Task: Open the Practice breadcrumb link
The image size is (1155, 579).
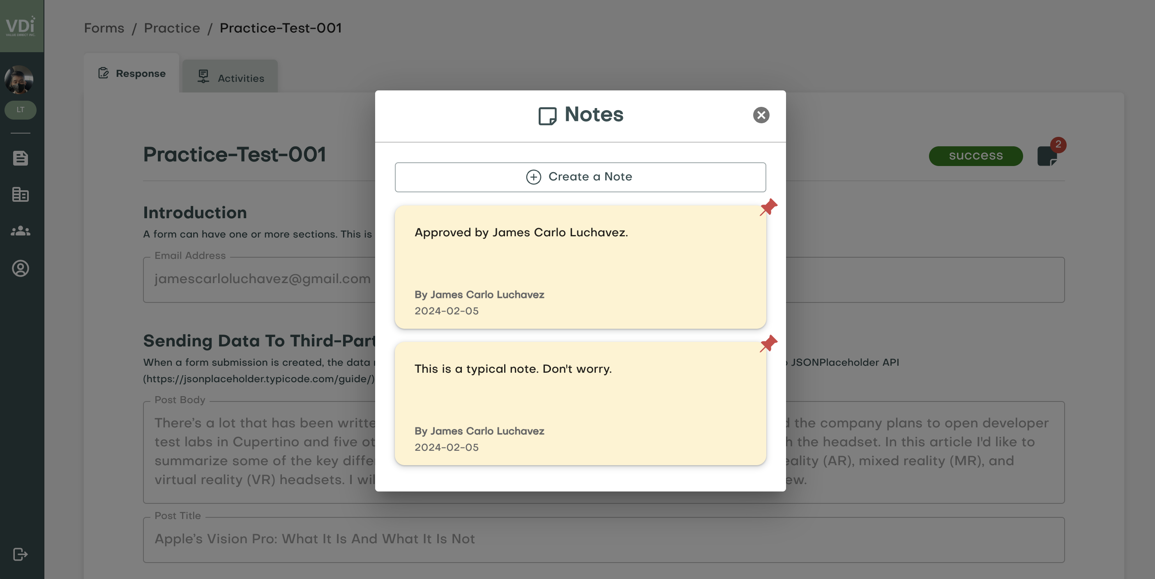Action: pos(172,28)
